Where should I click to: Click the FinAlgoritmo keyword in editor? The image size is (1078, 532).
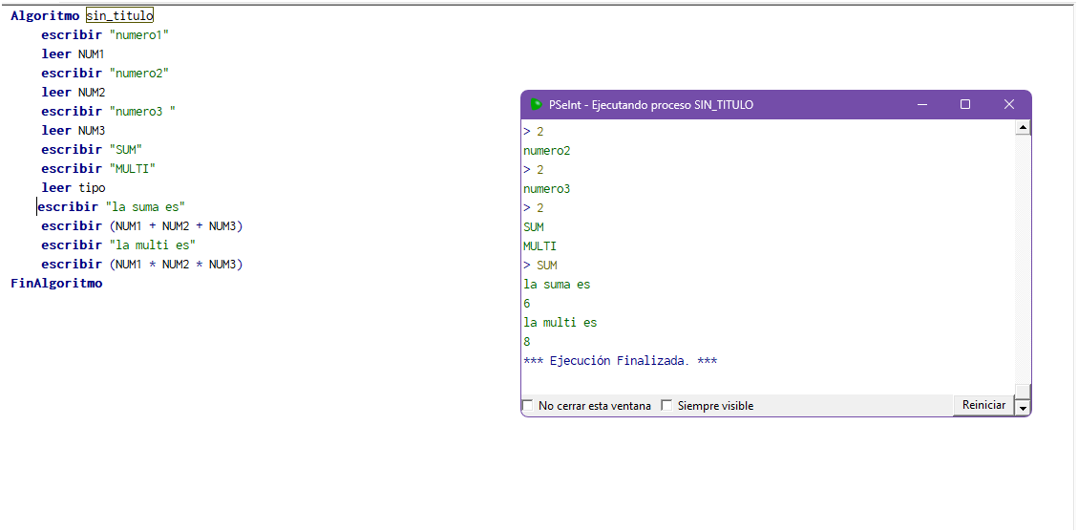click(56, 284)
